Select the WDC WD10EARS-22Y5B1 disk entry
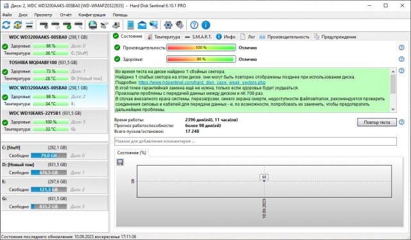 click(x=55, y=121)
